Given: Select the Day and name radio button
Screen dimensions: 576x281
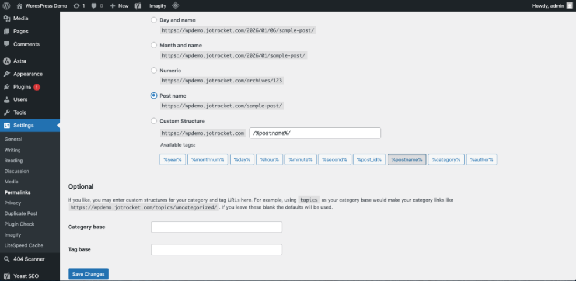Looking at the screenshot, I should [x=154, y=20].
